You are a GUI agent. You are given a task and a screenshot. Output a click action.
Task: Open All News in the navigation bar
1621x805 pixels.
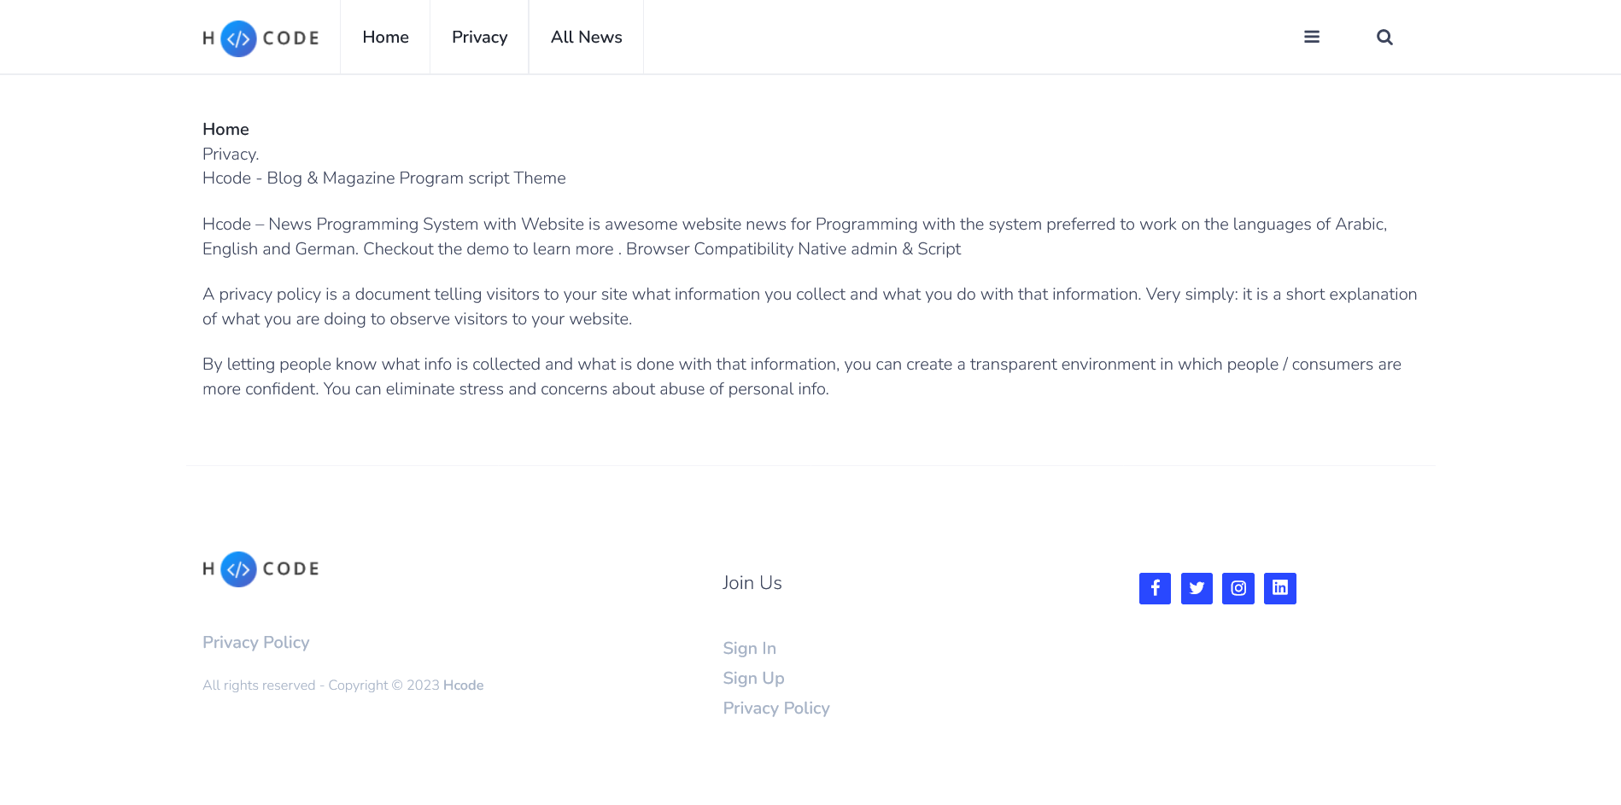coord(586,37)
